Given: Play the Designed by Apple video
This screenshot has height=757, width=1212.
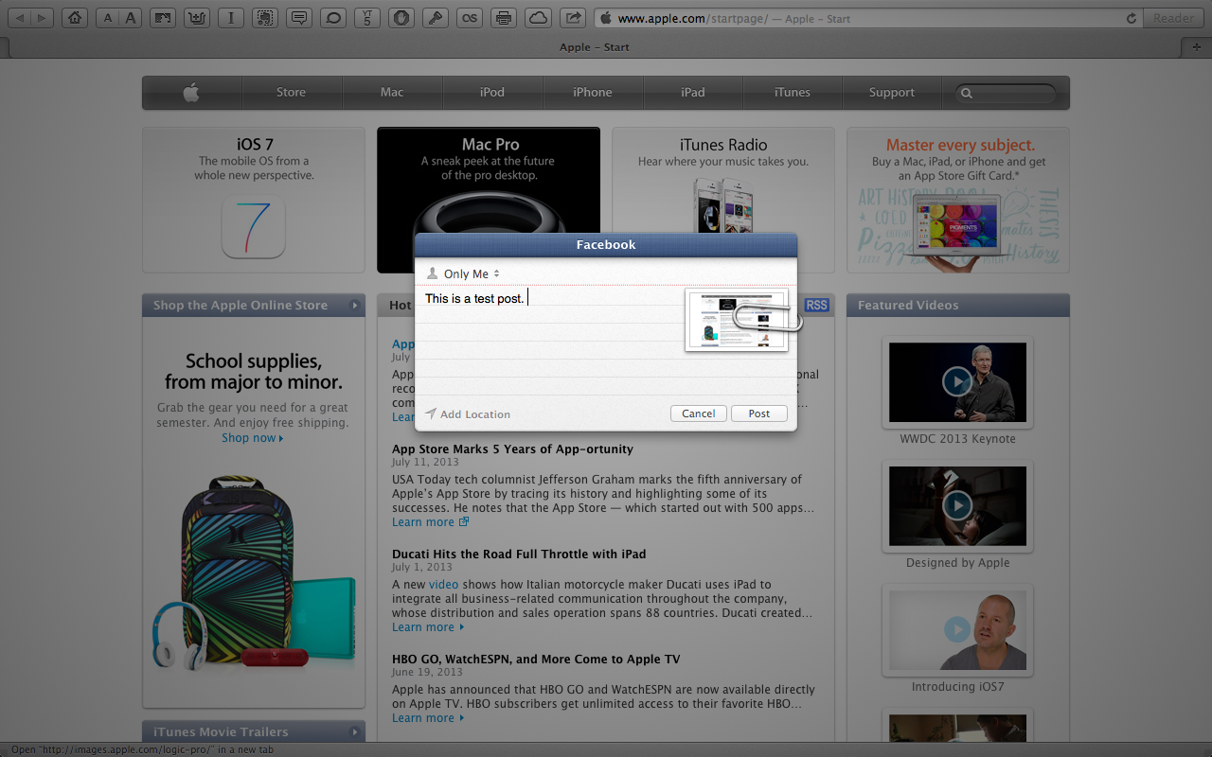Looking at the screenshot, I should click(x=958, y=506).
